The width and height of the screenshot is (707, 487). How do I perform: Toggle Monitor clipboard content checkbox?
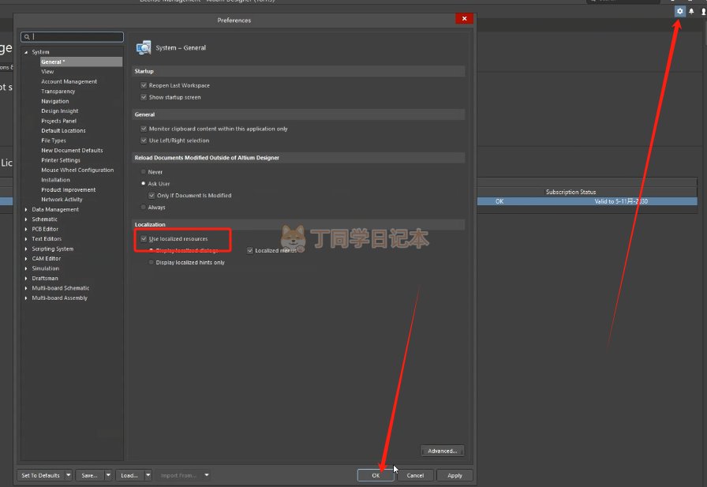[144, 129]
